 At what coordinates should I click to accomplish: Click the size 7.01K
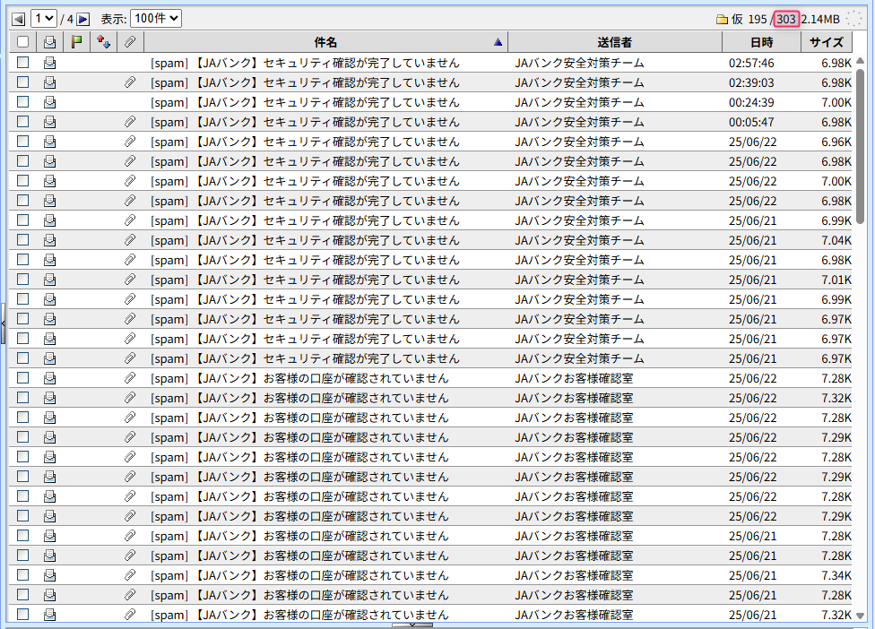836,280
